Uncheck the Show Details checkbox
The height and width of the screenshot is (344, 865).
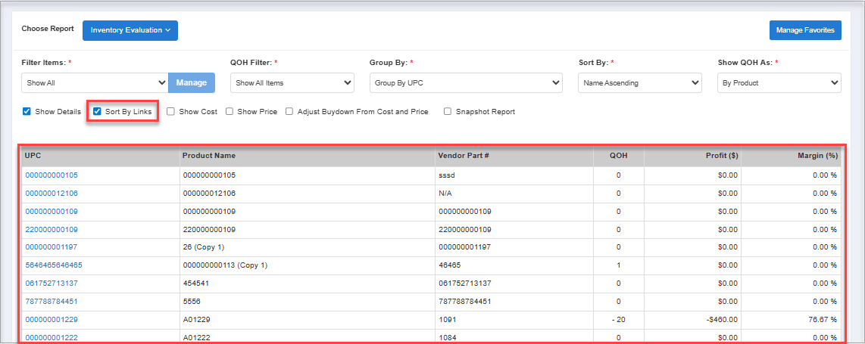[27, 112]
